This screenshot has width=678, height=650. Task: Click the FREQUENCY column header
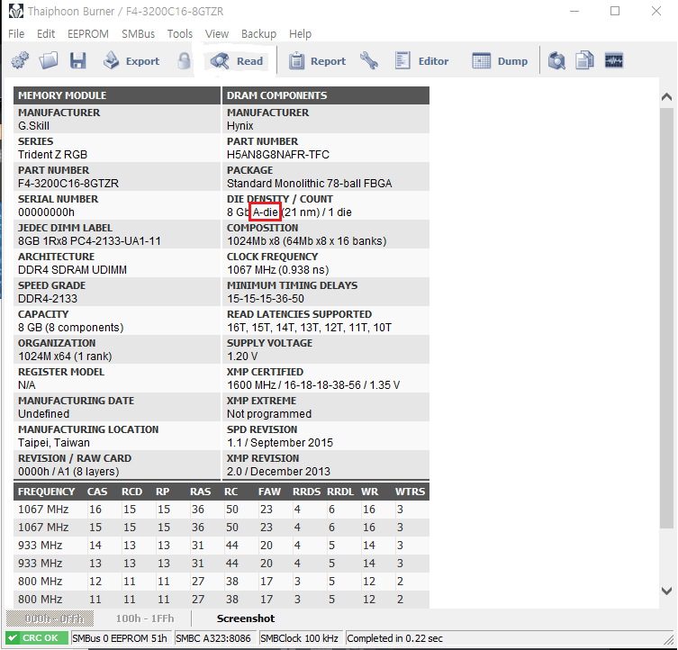[x=46, y=492]
